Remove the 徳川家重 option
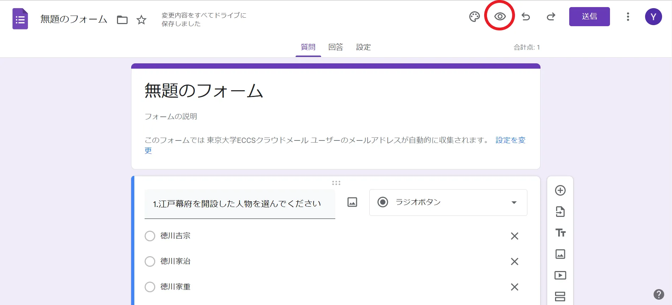This screenshot has width=672, height=305. coord(514,287)
